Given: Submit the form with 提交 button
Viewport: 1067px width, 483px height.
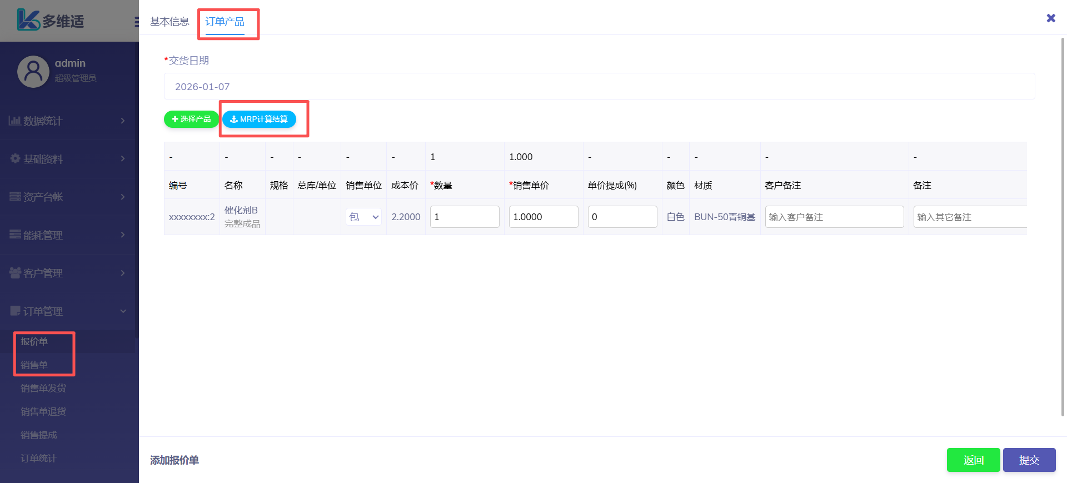Looking at the screenshot, I should [1029, 460].
